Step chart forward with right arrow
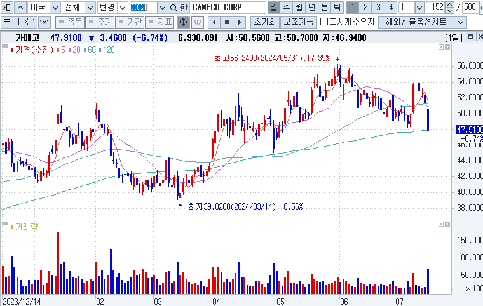The width and height of the screenshot is (483, 306). tap(240, 22)
